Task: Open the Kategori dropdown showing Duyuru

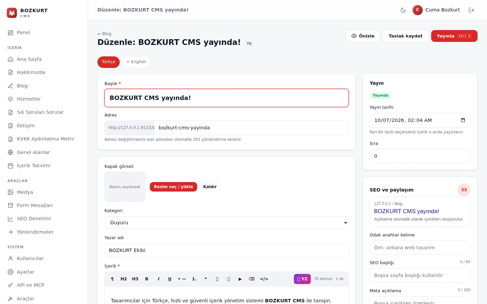Action: (227, 223)
